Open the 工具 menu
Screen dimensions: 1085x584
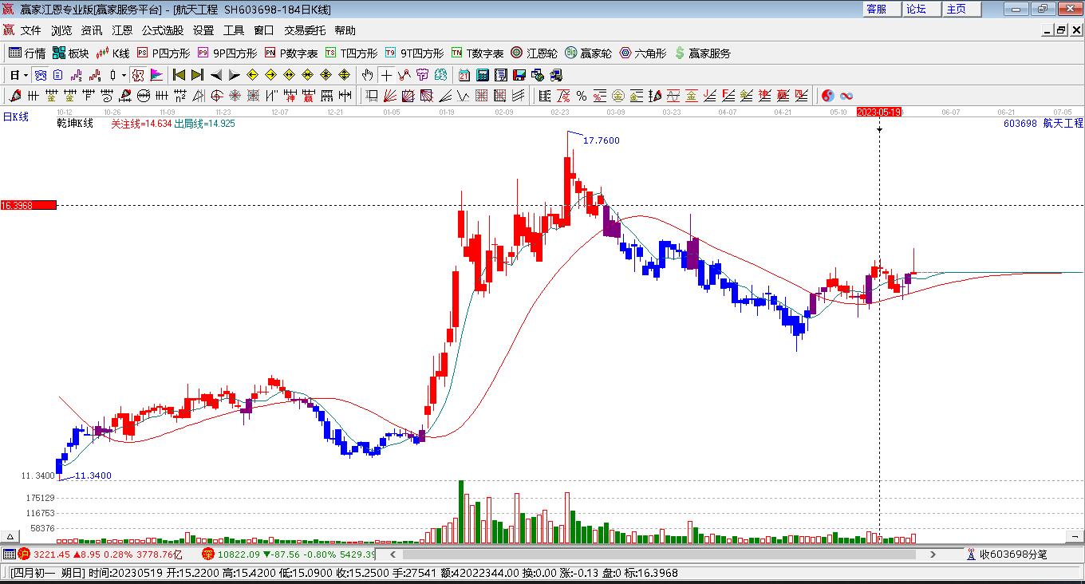tap(234, 30)
